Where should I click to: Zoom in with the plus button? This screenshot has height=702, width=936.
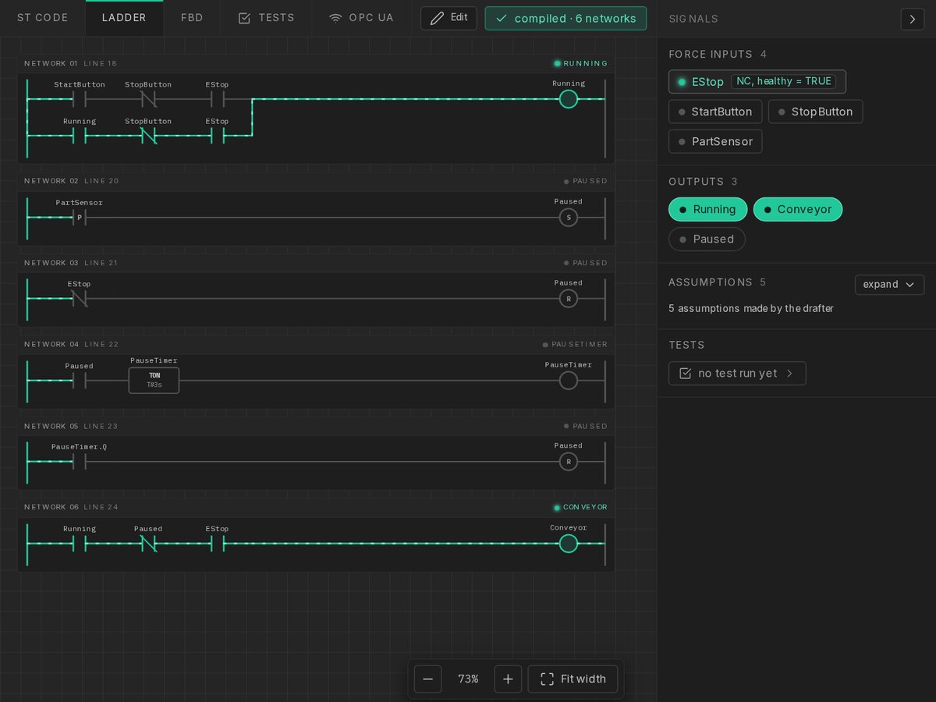[x=508, y=679]
